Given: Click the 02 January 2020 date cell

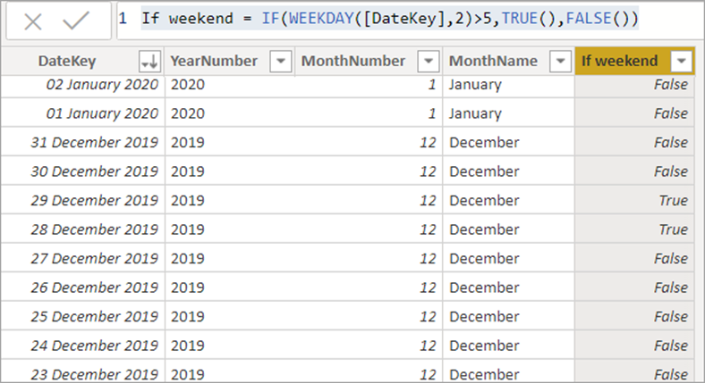Looking at the screenshot, I should click(x=102, y=85).
